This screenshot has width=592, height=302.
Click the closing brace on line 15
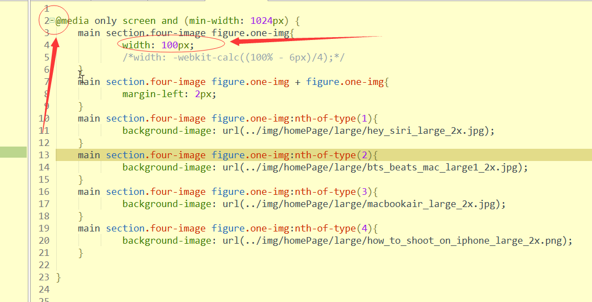point(81,180)
